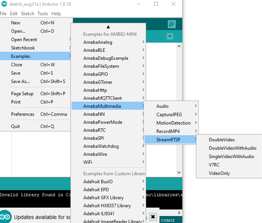This screenshot has height=223, width=262.
Task: Click the Arduino icon in title bar
Action: [x=4, y=4]
